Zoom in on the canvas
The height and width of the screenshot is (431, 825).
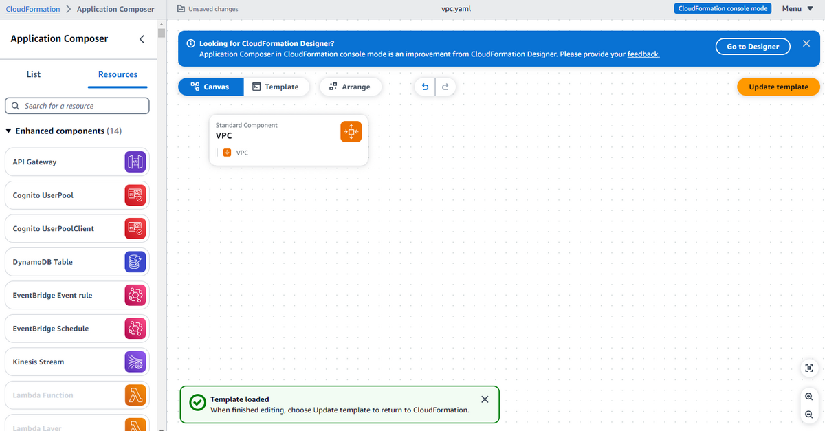[x=808, y=397]
